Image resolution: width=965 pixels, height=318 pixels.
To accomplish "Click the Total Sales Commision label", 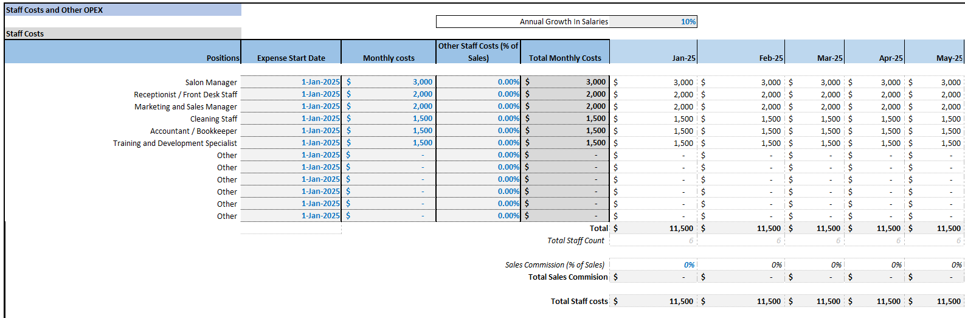I will [x=568, y=277].
